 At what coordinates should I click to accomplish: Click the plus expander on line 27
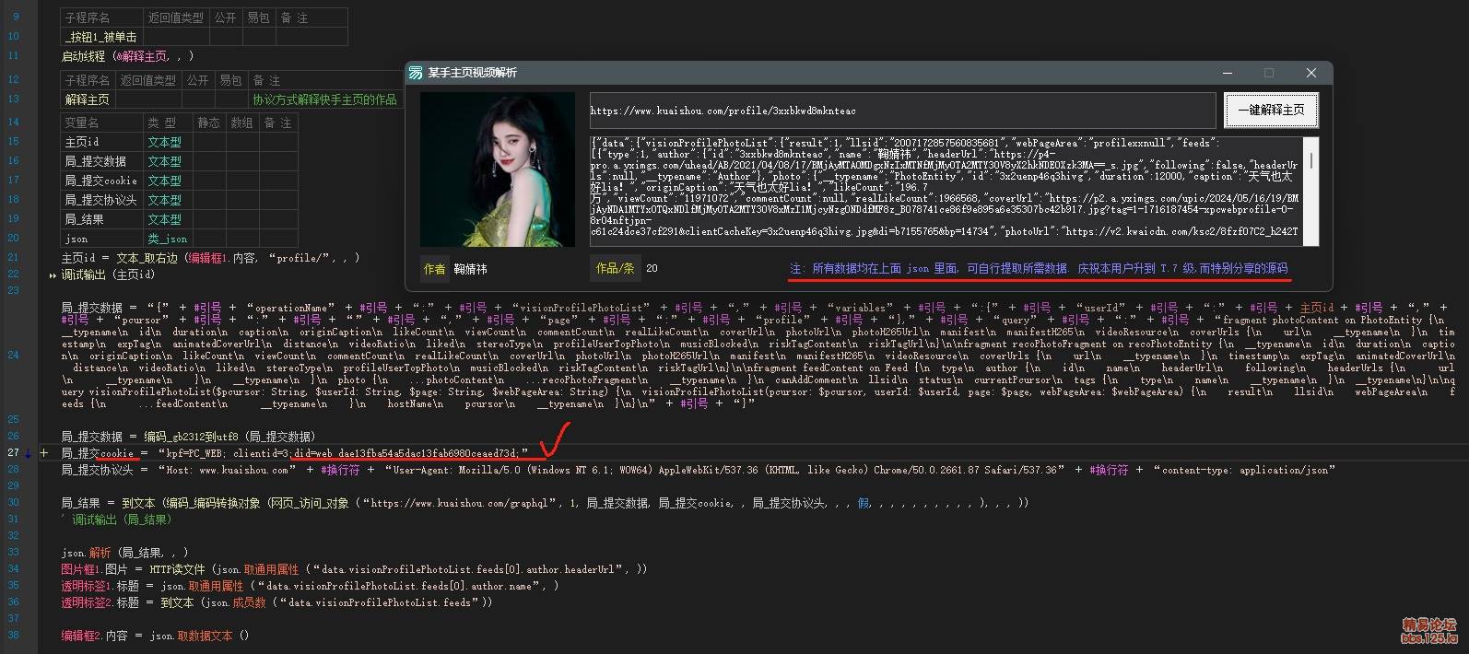(43, 453)
